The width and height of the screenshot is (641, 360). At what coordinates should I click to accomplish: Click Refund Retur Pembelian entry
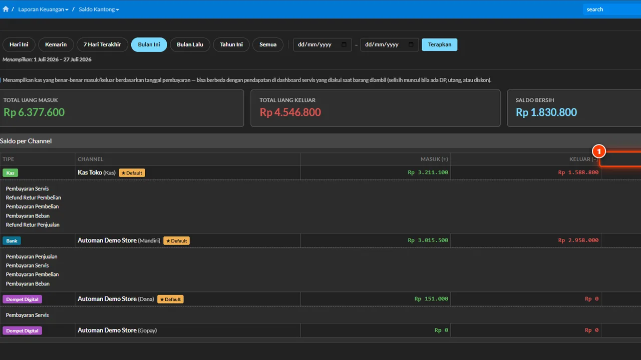coord(34,197)
